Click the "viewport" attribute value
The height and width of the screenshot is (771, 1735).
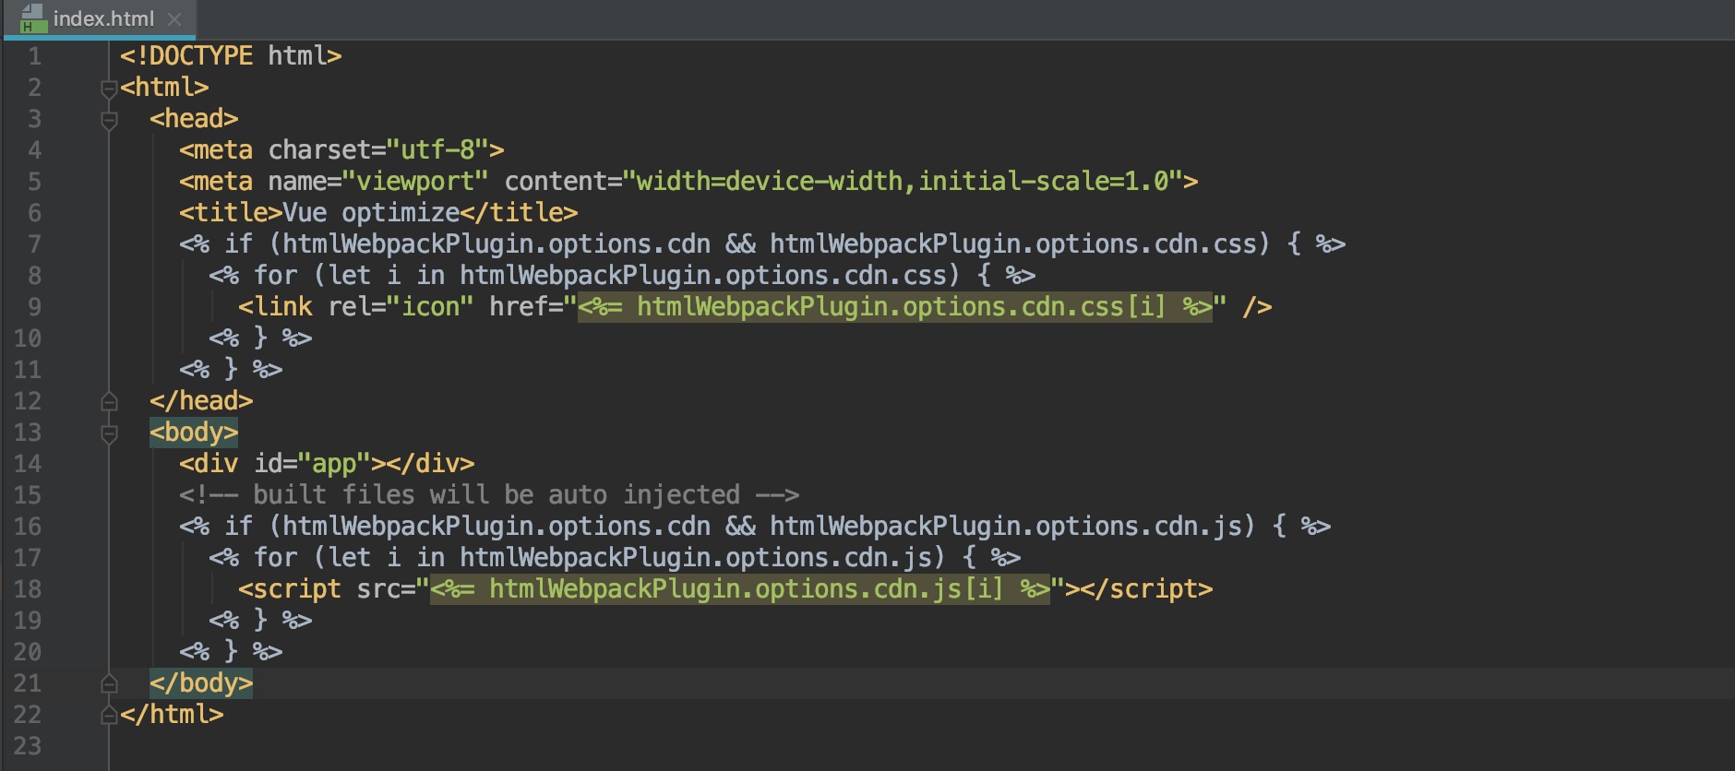[x=415, y=182]
